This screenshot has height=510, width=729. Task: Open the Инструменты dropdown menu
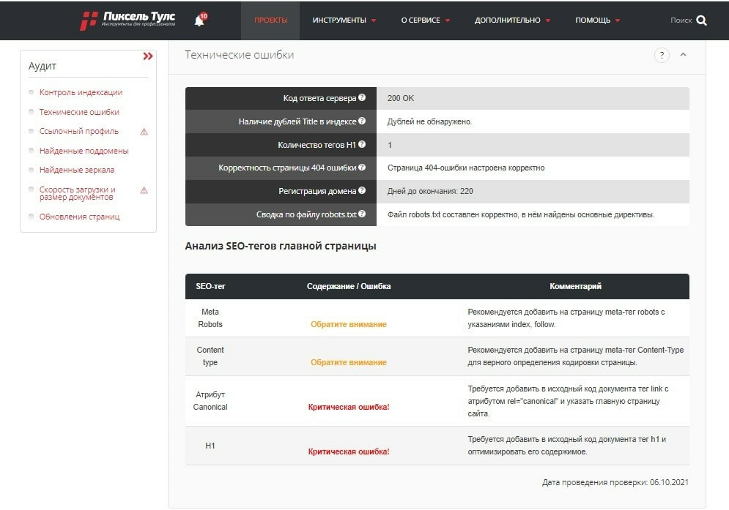click(x=344, y=20)
